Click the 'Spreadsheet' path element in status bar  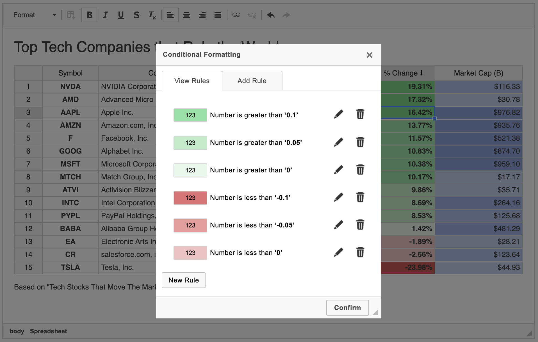pyautogui.click(x=48, y=331)
